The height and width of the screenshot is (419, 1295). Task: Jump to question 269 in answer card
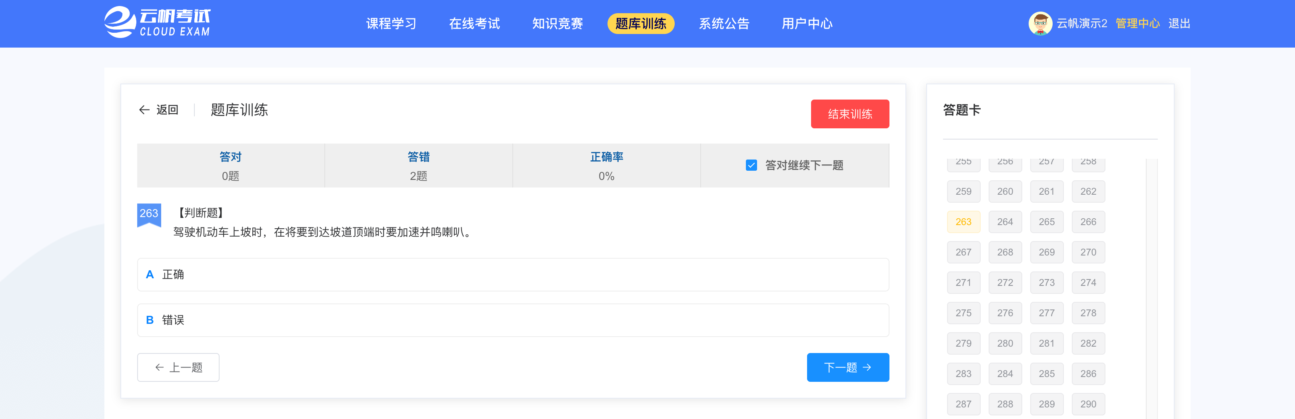(1047, 252)
